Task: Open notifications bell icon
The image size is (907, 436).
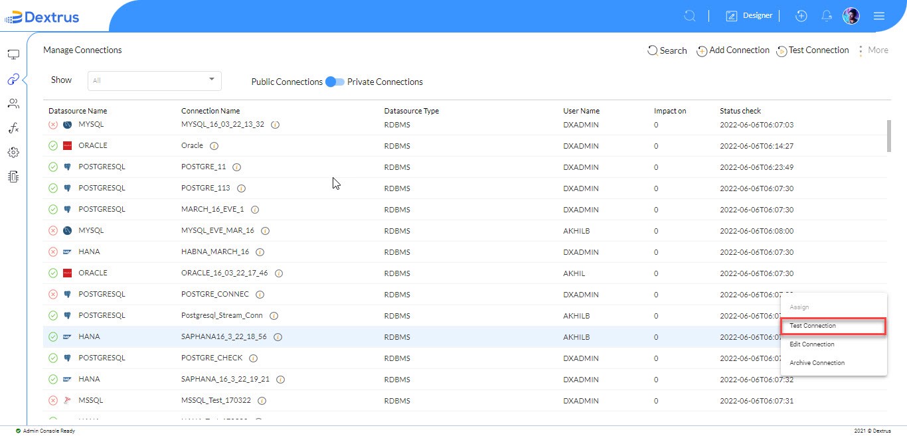Action: tap(827, 16)
